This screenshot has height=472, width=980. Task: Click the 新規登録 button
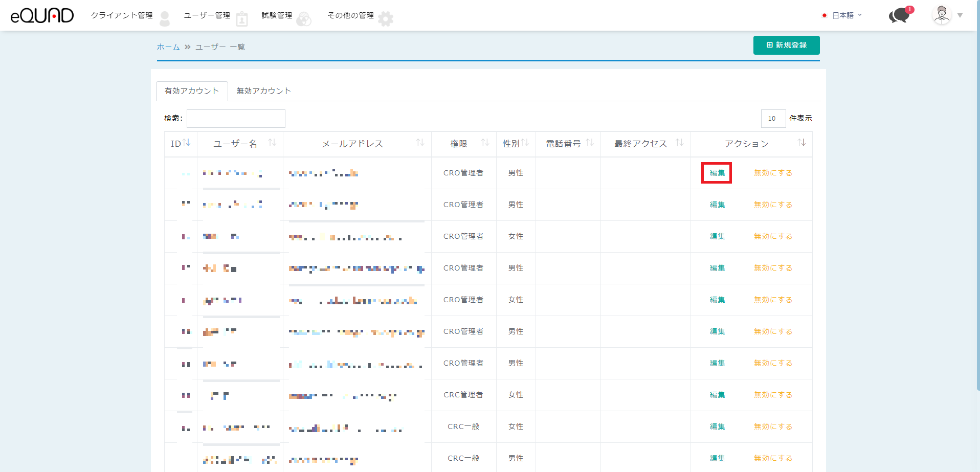(786, 45)
